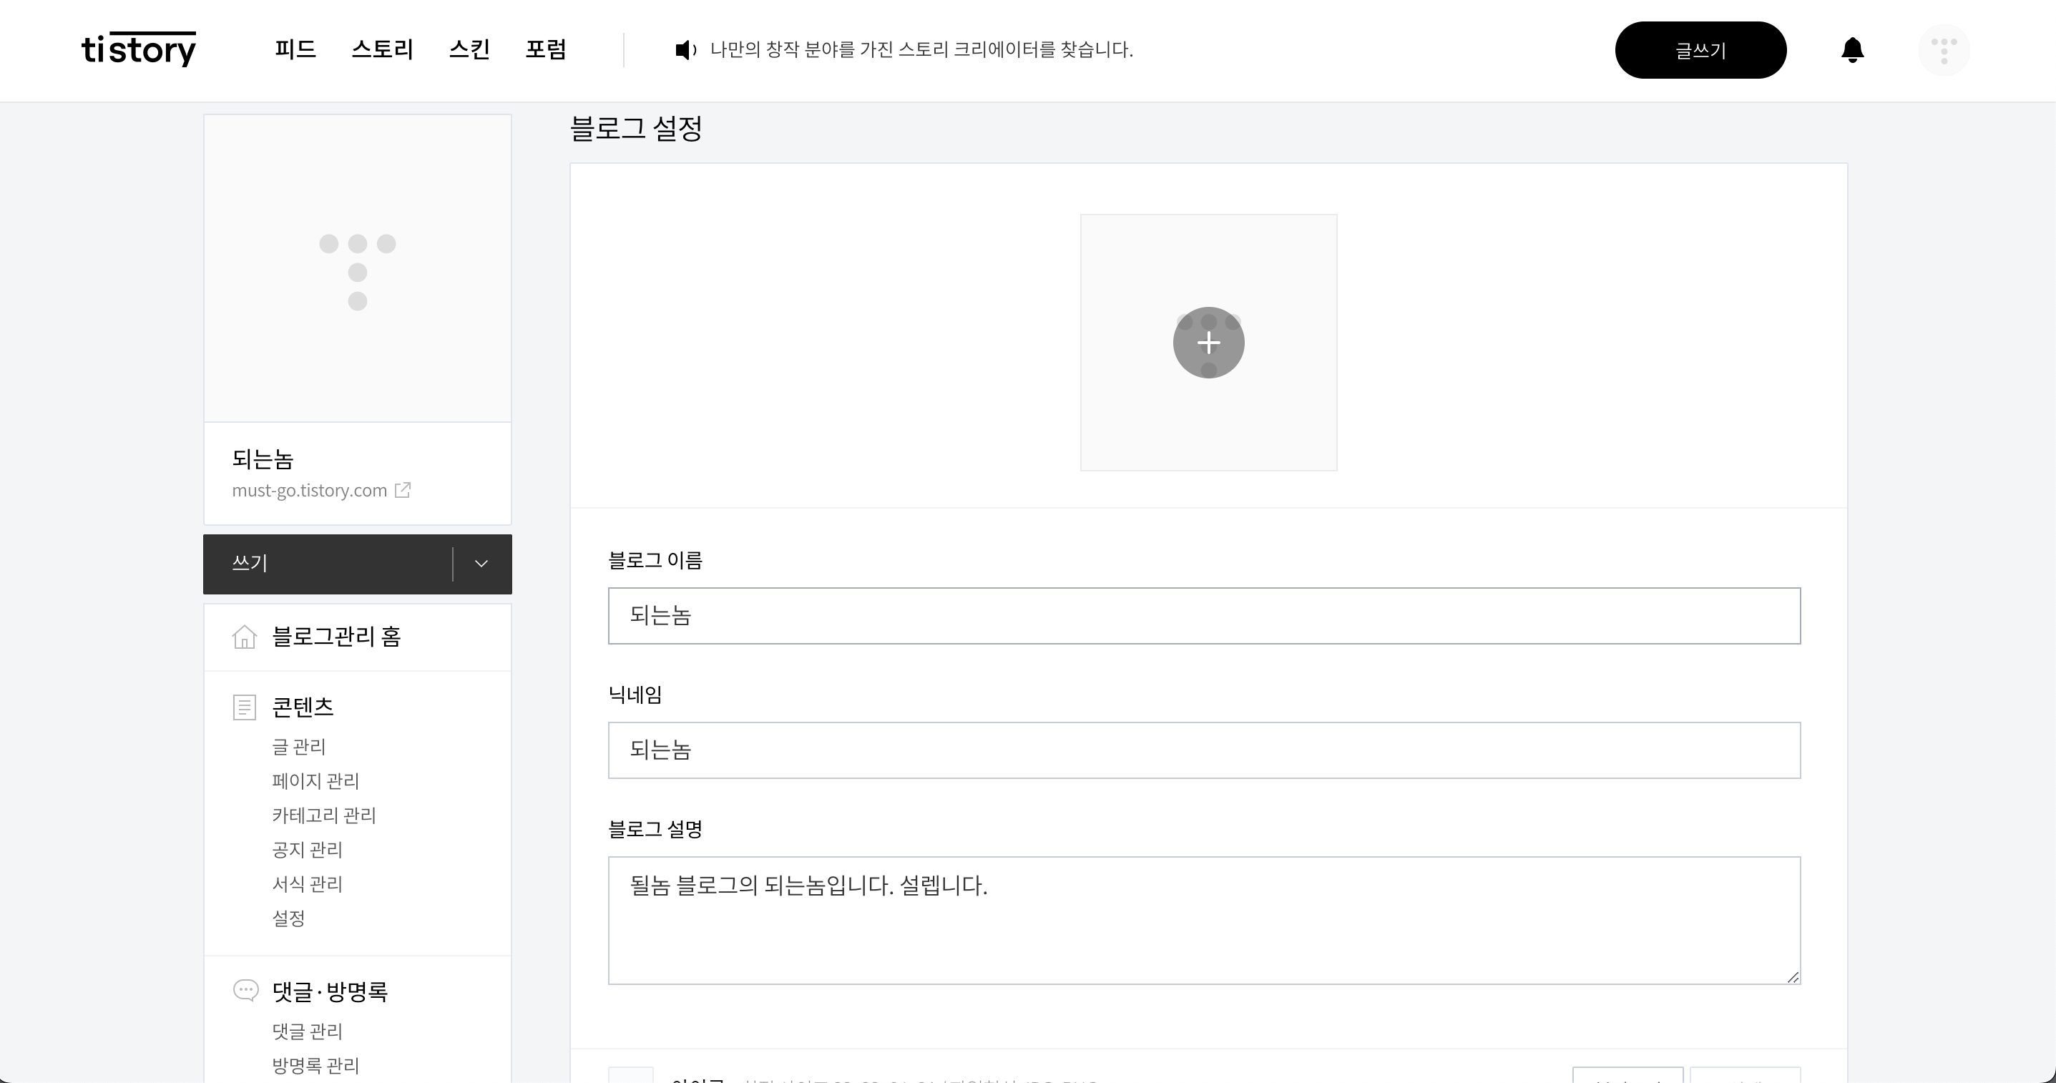Screen dimensions: 2056x1083
Task: Open the 피드 menu
Action: click(x=295, y=49)
